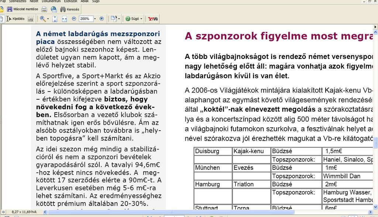378x217 pixels.
Task: Fit the page width in window
Action: [x=64, y=19]
